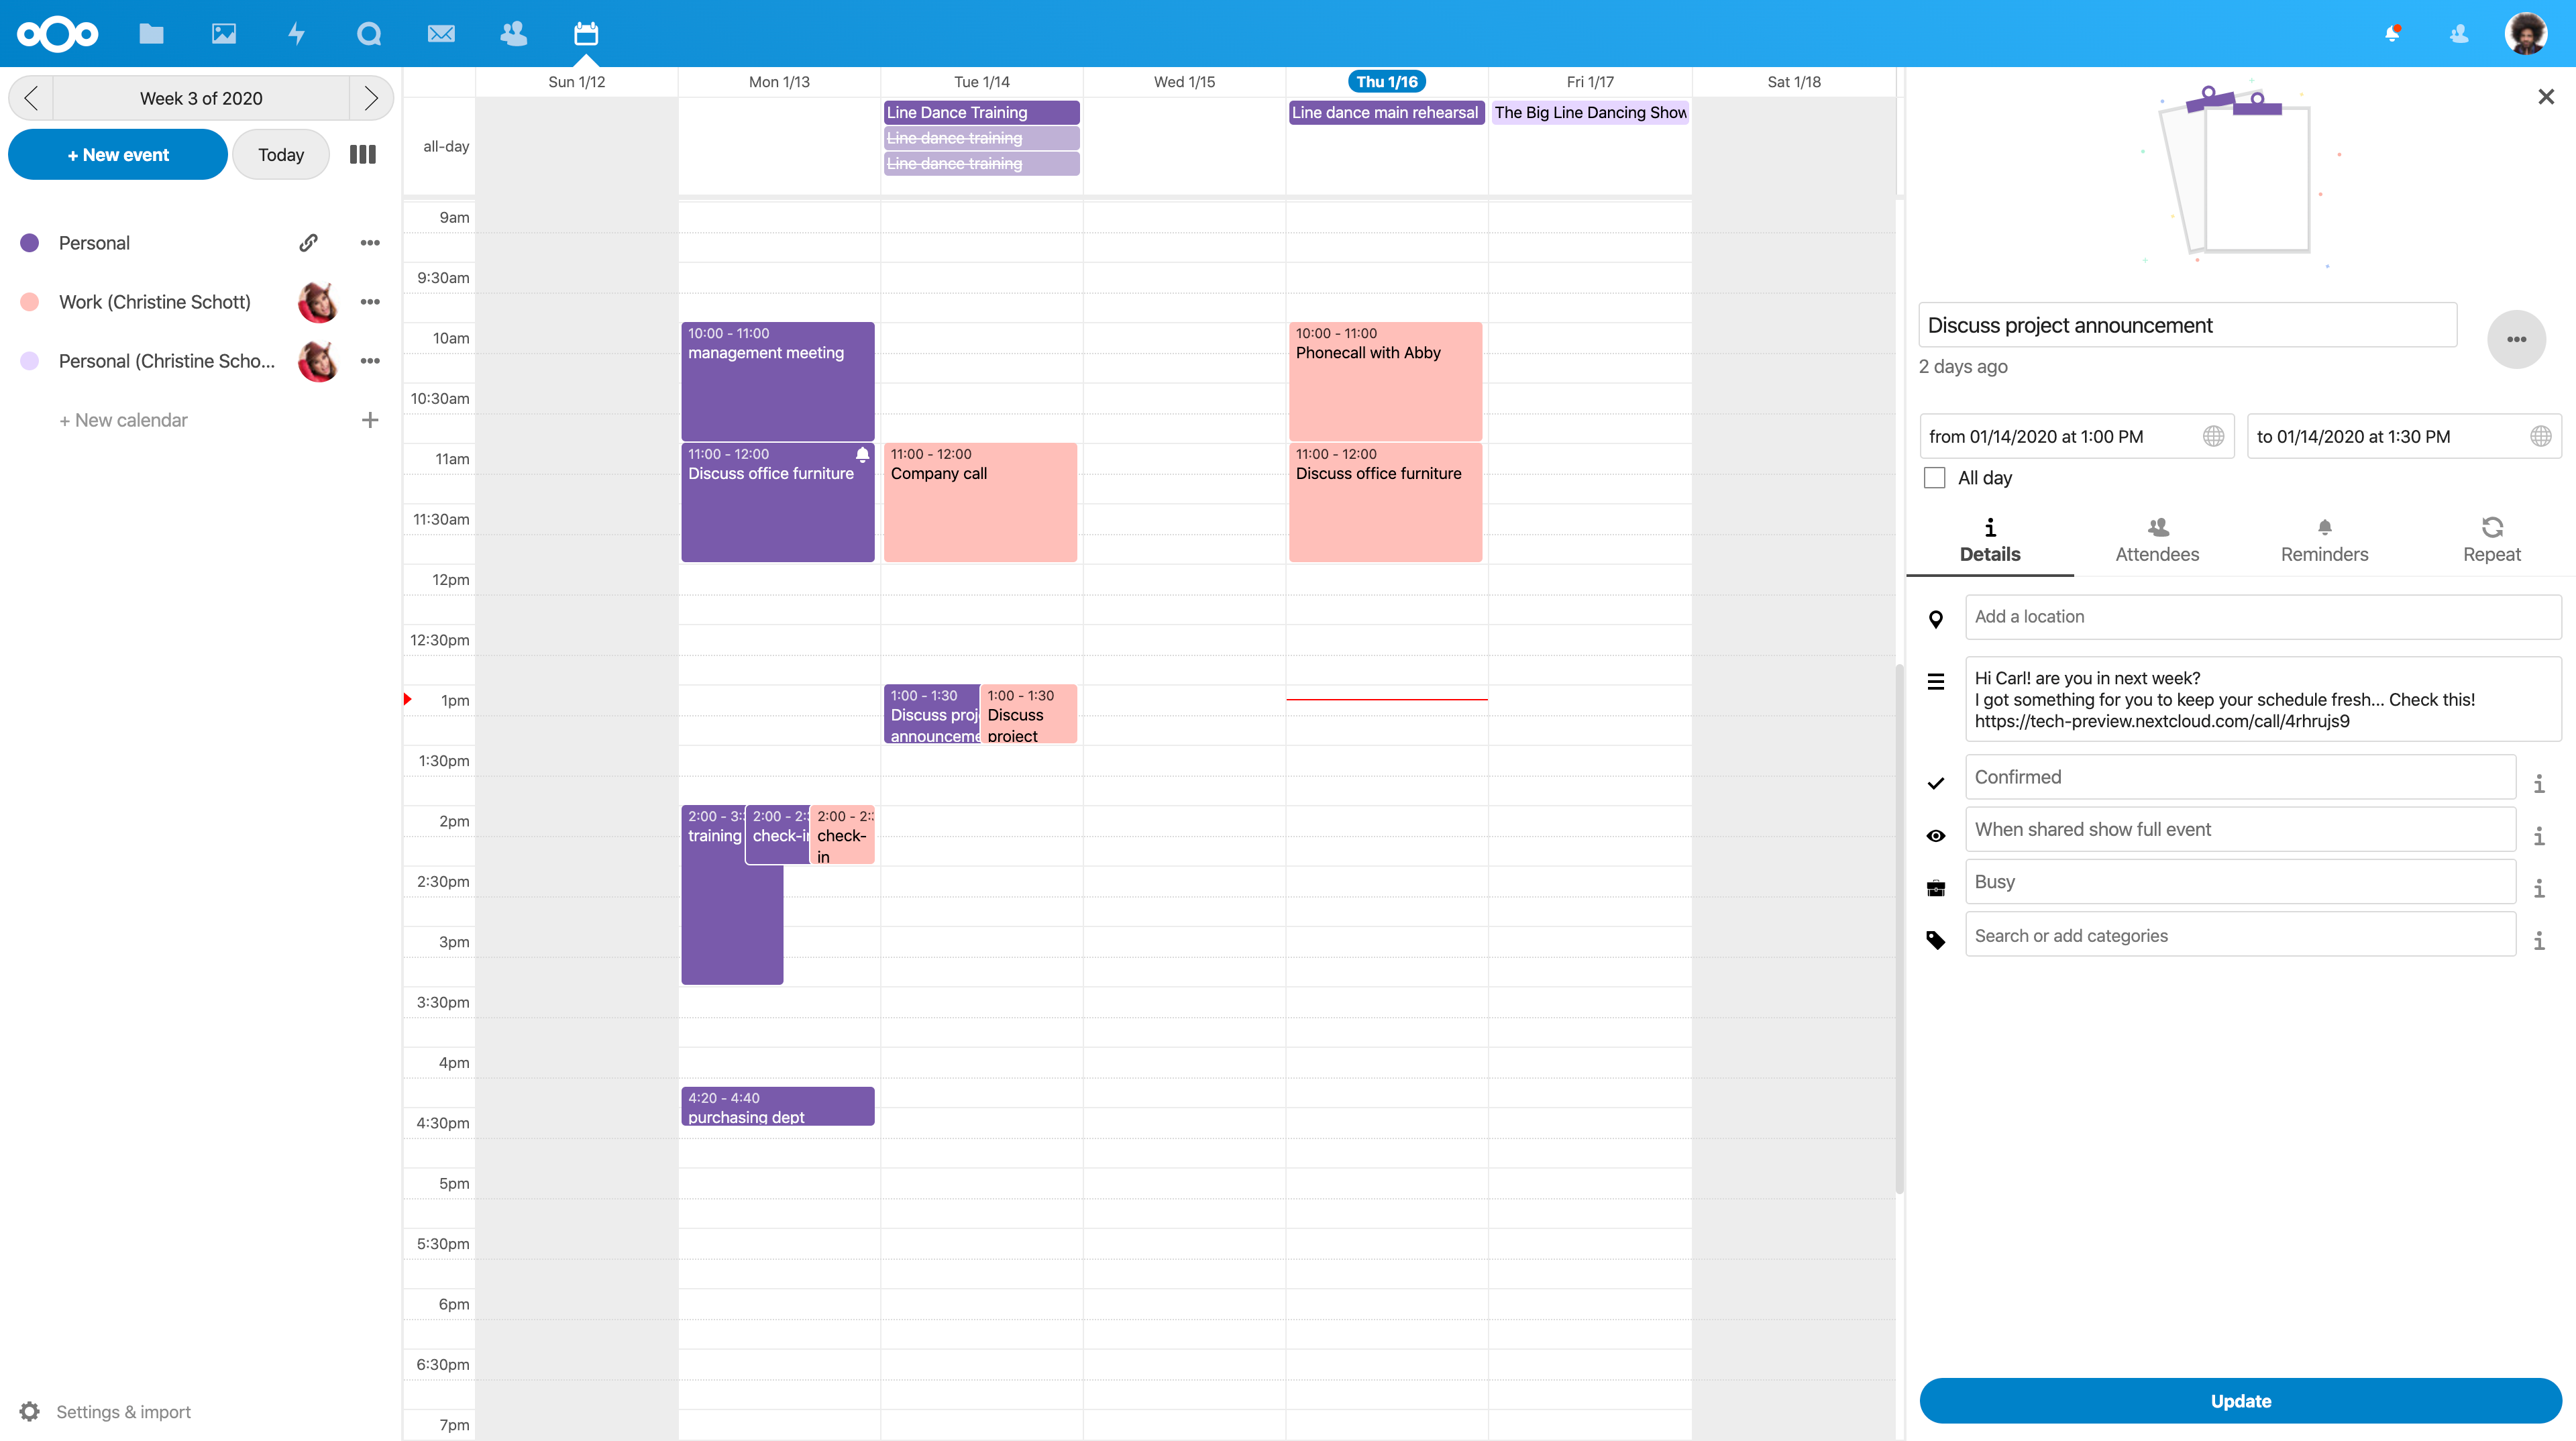Screen dimensions: 2576x1441
Task: Open the Talk app icon
Action: [x=369, y=34]
